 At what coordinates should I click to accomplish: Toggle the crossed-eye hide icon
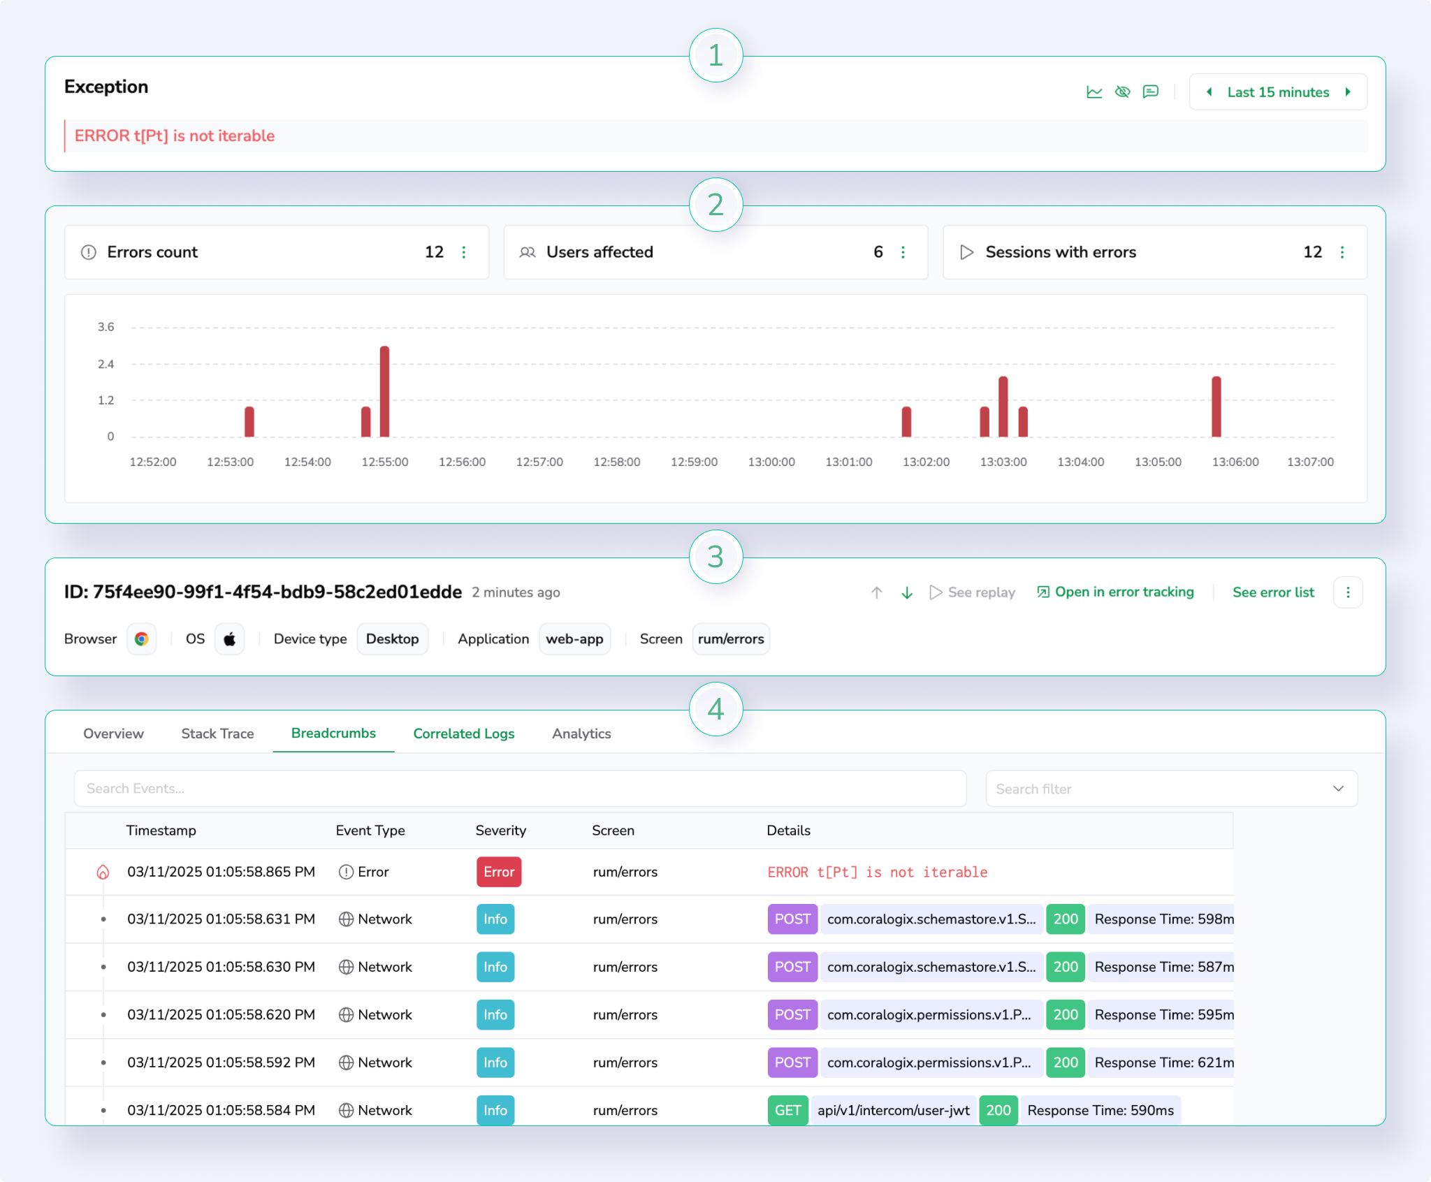[1122, 92]
